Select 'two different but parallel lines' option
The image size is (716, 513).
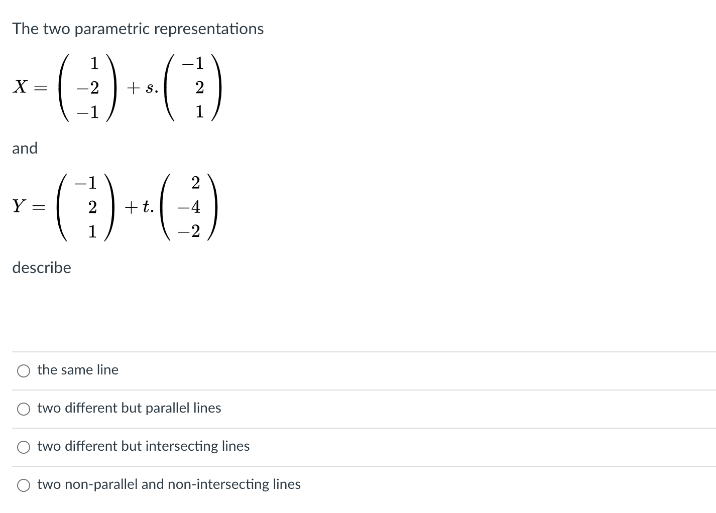pos(23,409)
